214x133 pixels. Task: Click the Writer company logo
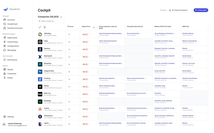[40, 87]
